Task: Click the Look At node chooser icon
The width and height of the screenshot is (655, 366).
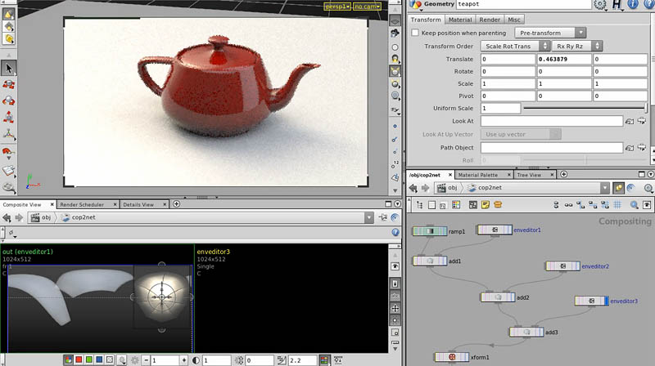Action: tap(630, 121)
